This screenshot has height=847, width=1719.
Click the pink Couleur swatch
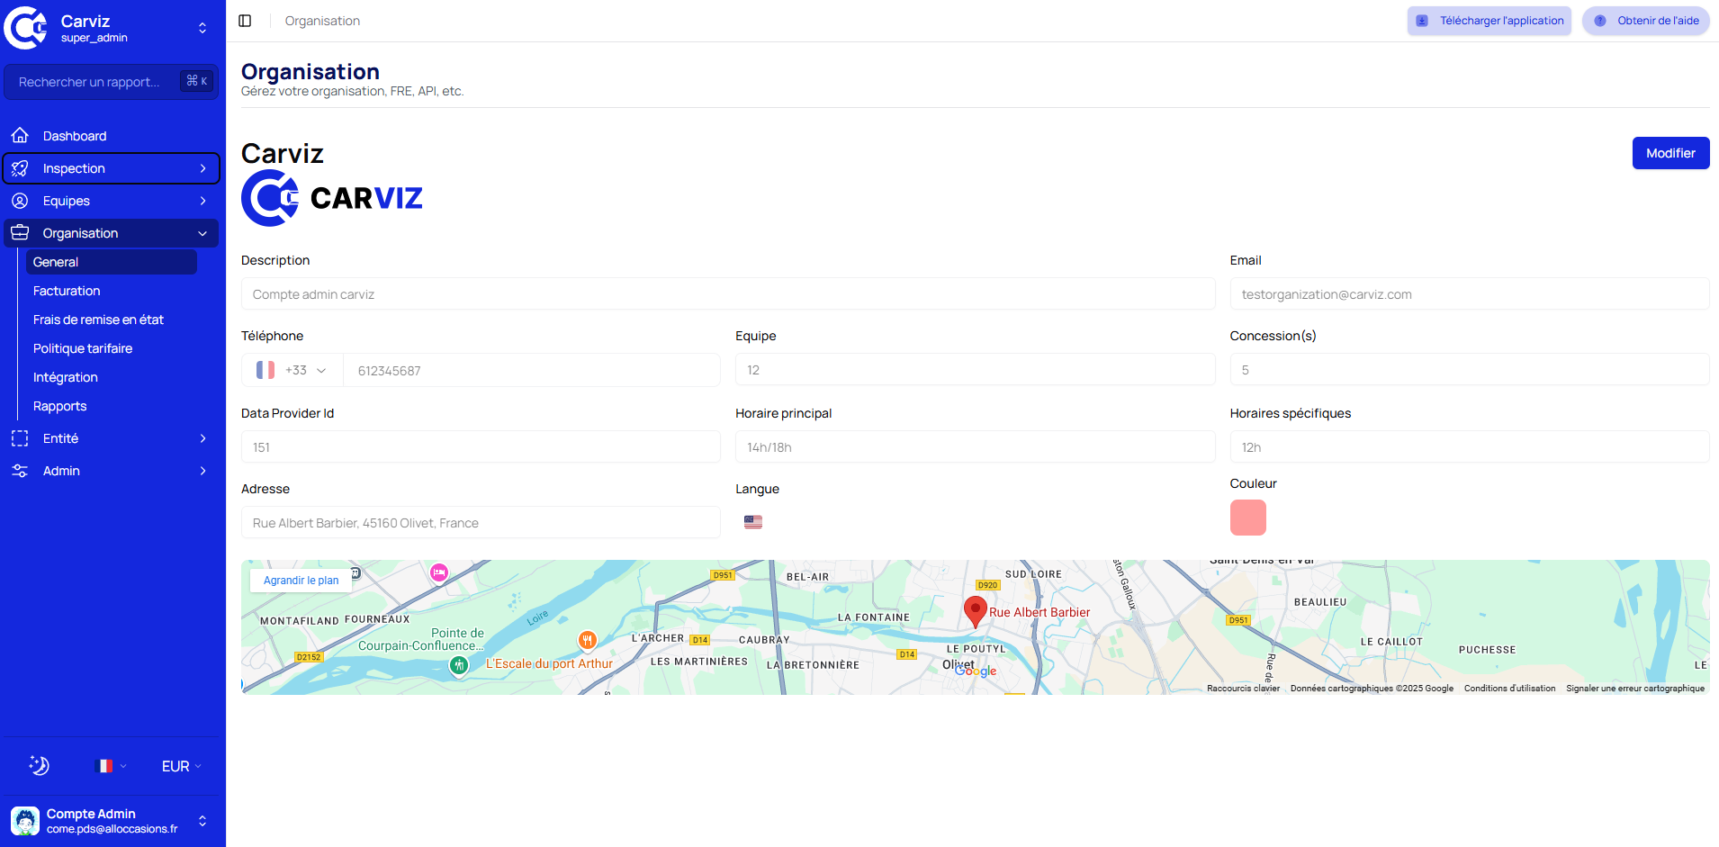[1248, 518]
